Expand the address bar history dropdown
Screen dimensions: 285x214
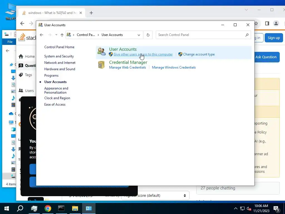click(139, 35)
